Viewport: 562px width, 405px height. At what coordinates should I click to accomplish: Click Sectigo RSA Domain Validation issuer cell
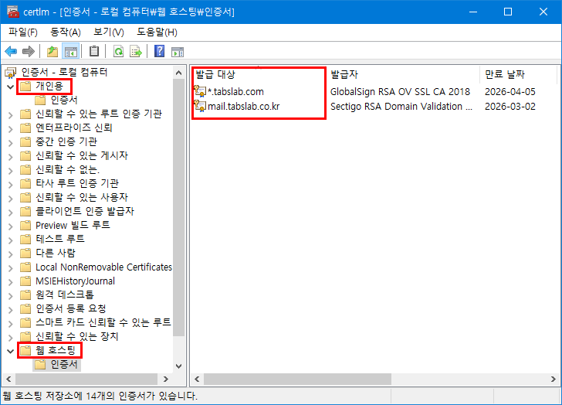tap(401, 106)
